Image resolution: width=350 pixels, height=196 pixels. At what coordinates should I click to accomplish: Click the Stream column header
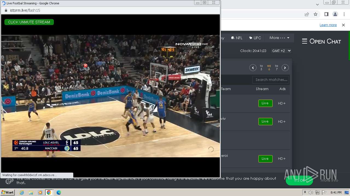click(262, 89)
